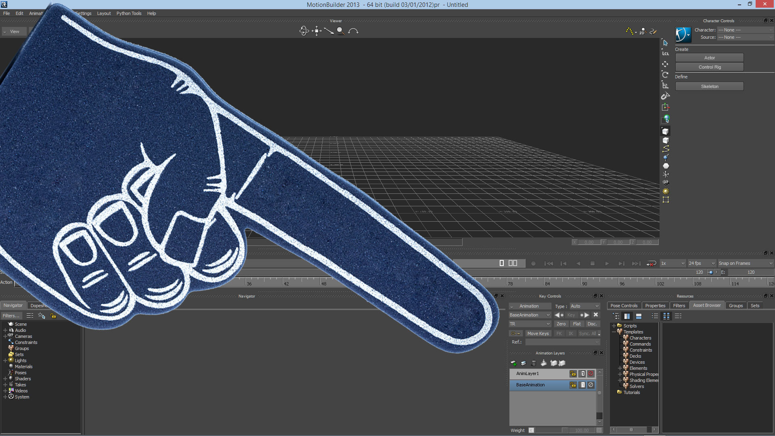Click the key icon in Key Controls
Viewport: 775px width, 436px height.
coord(515,333)
